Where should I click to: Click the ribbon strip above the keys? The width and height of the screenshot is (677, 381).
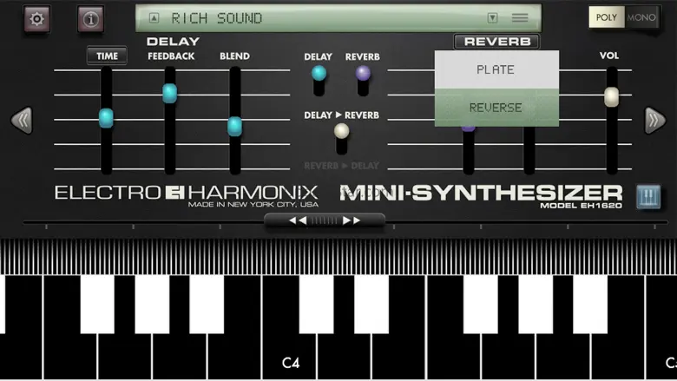pos(338,256)
